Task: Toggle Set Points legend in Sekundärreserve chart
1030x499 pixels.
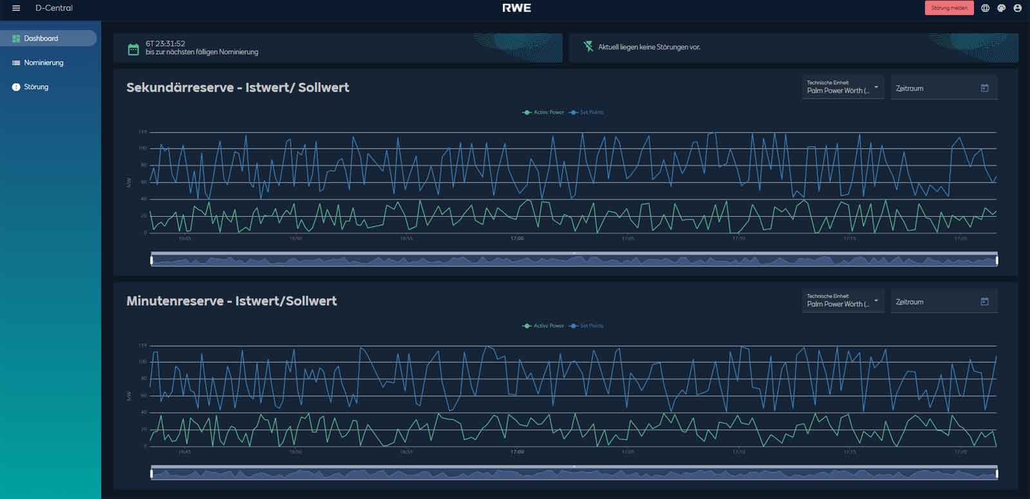Action: 586,113
